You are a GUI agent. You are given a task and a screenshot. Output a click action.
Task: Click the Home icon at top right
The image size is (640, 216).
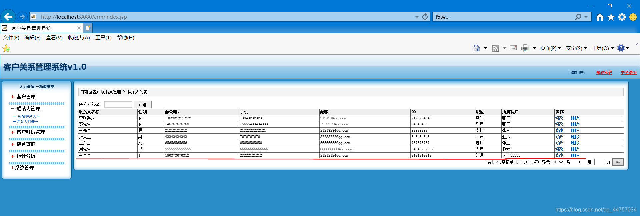coord(600,17)
